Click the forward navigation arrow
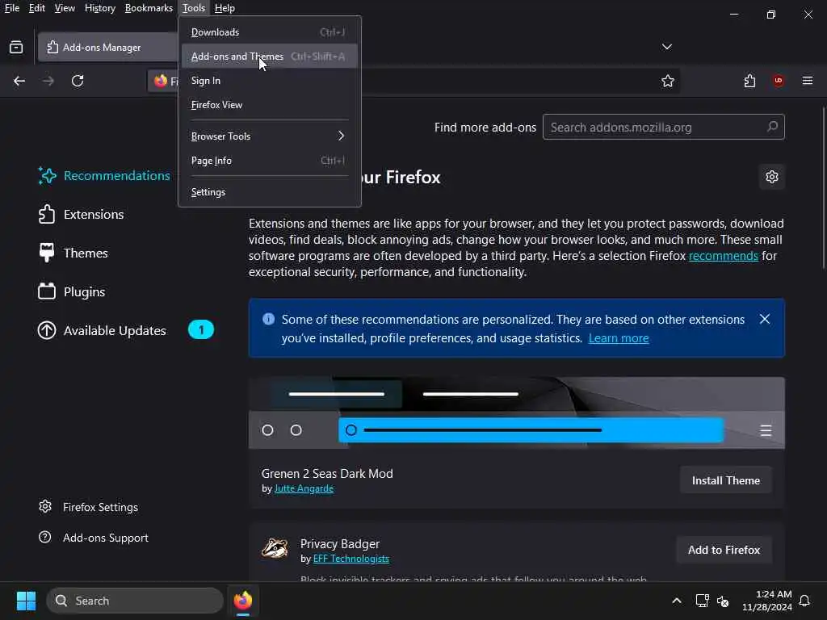827x620 pixels. click(48, 81)
